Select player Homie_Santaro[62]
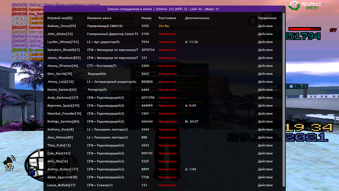Viewport: 339px width, 191px height. point(61,90)
